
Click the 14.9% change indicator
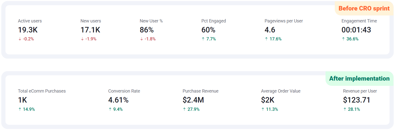tap(29, 109)
